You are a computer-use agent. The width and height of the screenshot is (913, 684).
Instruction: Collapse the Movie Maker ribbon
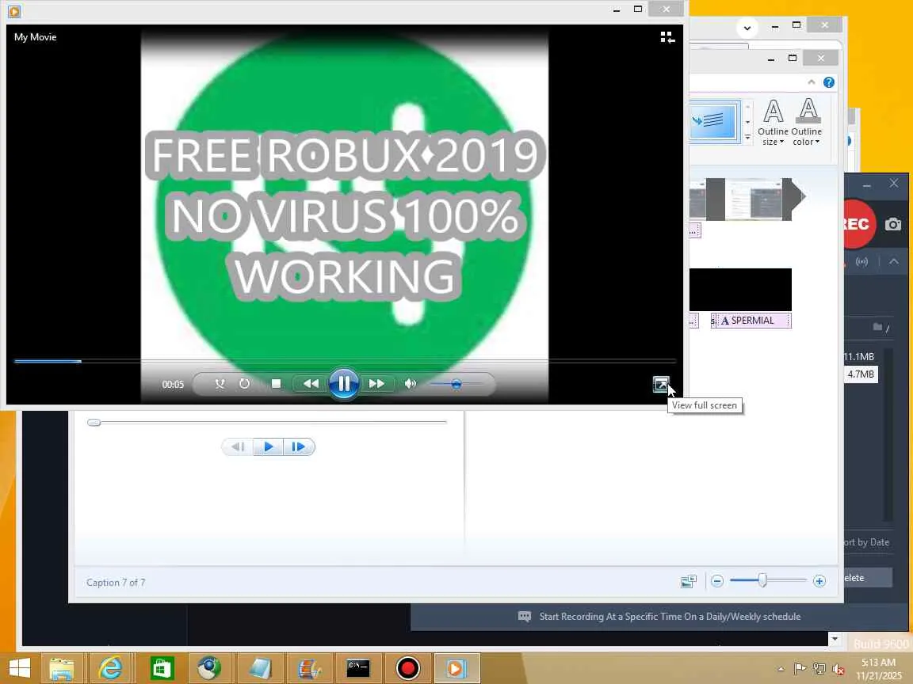click(x=811, y=82)
